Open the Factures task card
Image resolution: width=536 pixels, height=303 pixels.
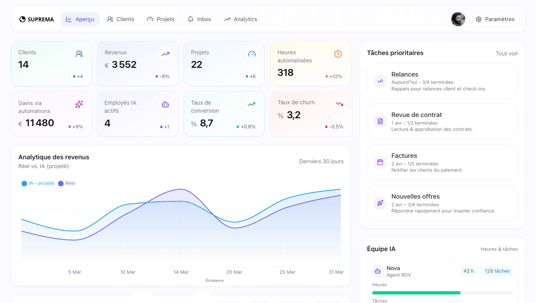[x=442, y=162]
